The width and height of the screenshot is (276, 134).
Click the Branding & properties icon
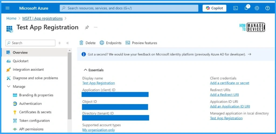click(x=15, y=95)
